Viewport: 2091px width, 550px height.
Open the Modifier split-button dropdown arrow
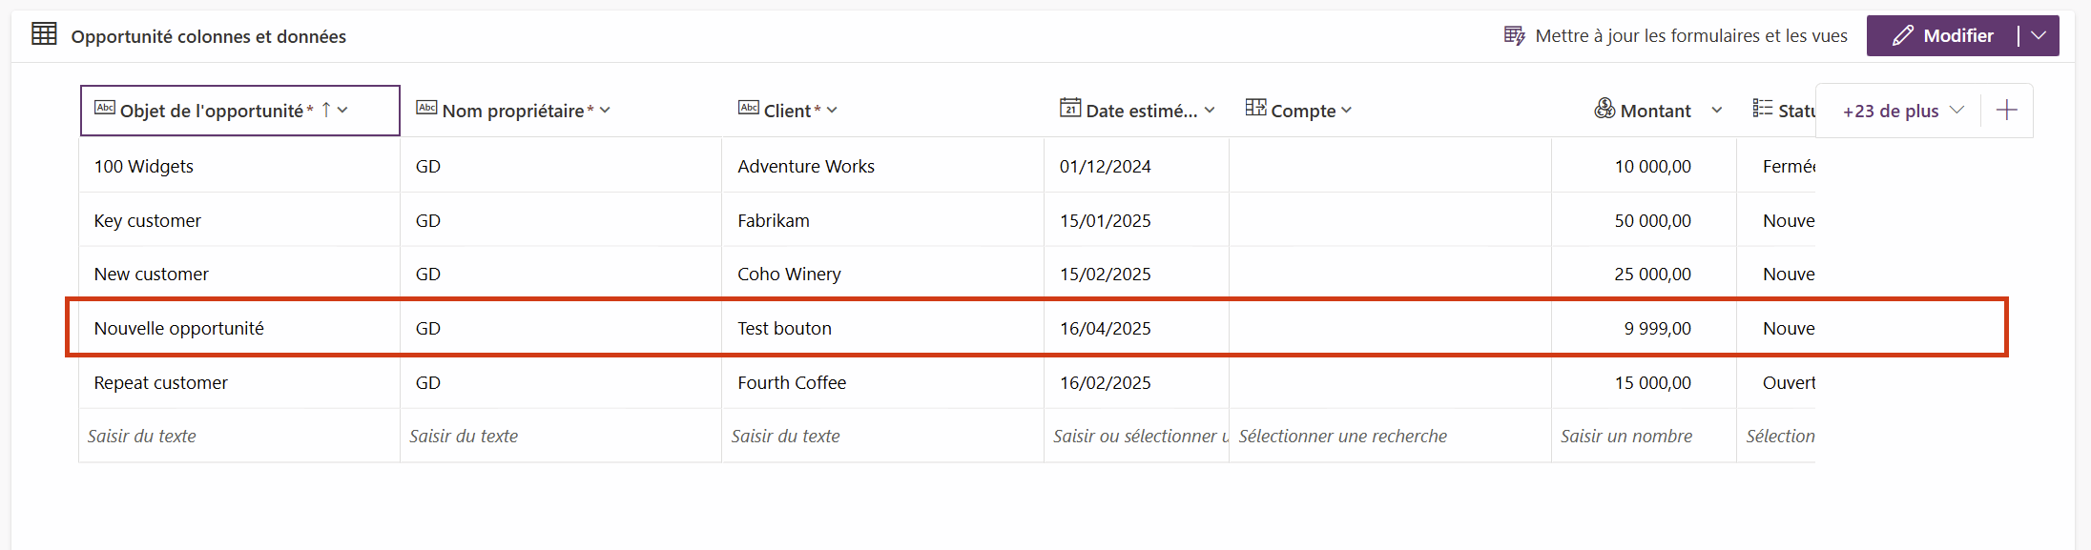tap(2039, 36)
